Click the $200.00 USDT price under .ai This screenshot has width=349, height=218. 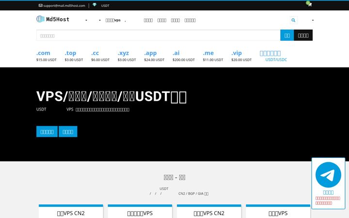pyautogui.click(x=183, y=60)
